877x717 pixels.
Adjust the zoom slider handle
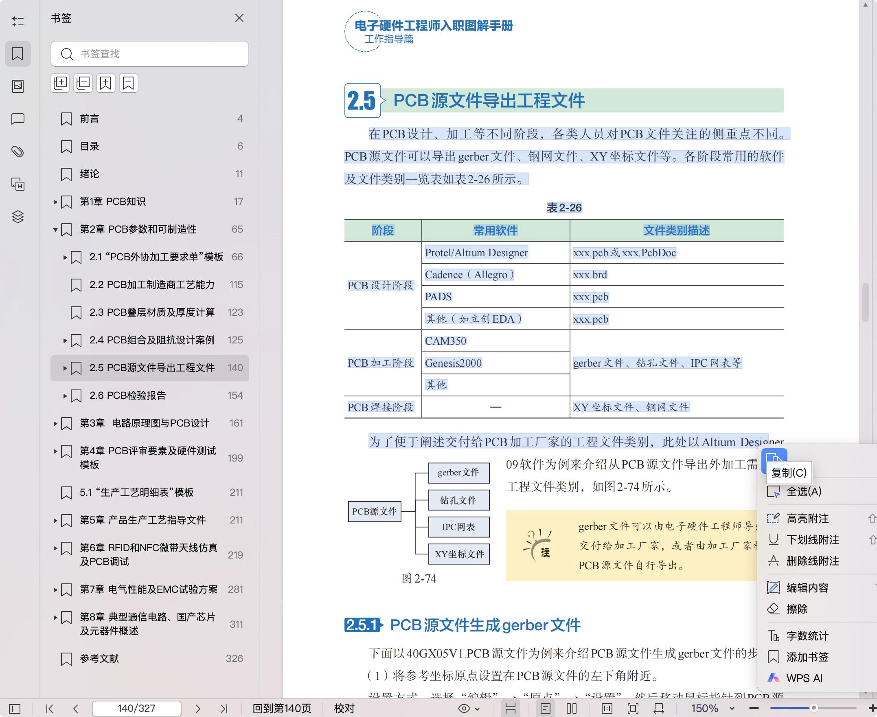[814, 708]
